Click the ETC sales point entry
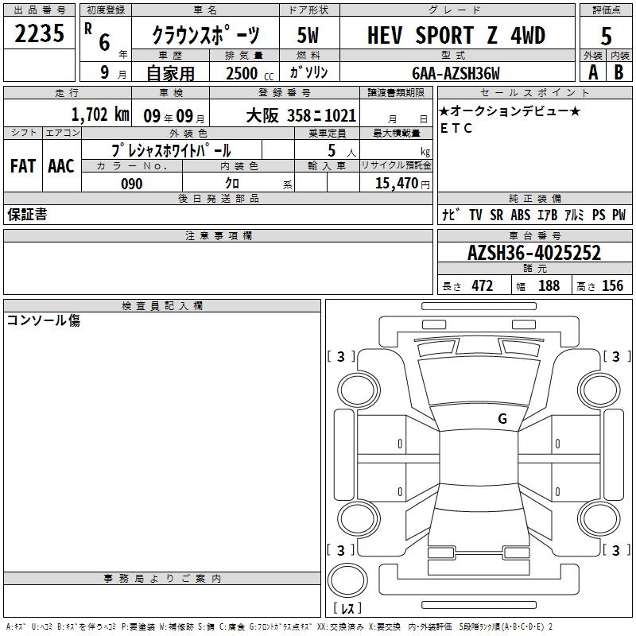The image size is (636, 636). point(456,129)
